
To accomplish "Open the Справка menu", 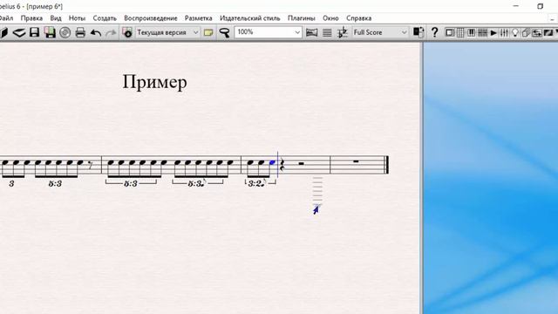I will [x=358, y=18].
